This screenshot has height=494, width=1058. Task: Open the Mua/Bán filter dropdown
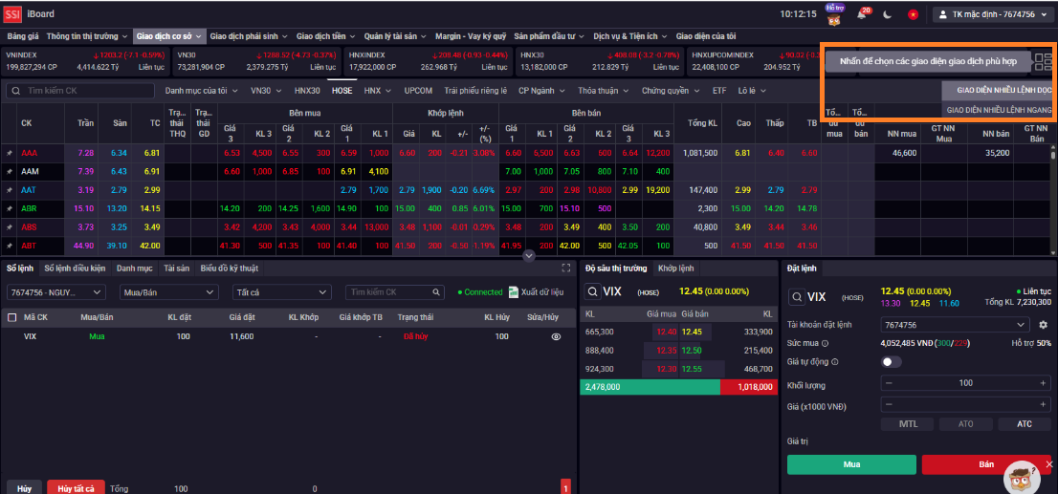click(x=168, y=291)
